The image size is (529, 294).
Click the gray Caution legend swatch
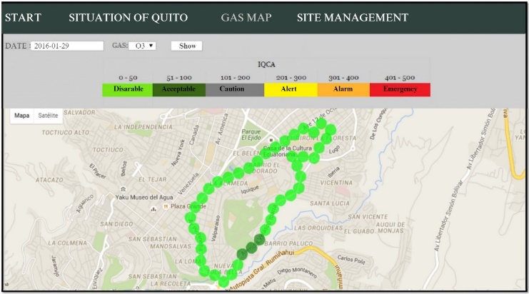pyautogui.click(x=235, y=89)
